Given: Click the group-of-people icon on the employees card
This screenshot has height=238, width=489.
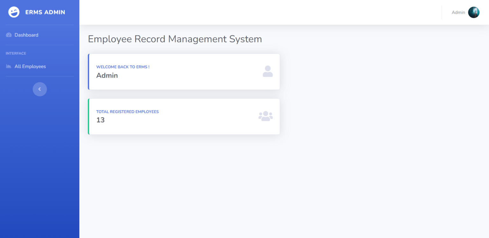Looking at the screenshot, I should pos(266,116).
